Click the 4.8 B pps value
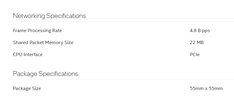 tap(200, 31)
